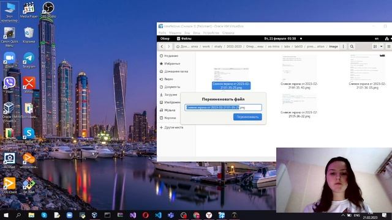
Task: Open the en keyboard layout indicator
Action: (377, 38)
